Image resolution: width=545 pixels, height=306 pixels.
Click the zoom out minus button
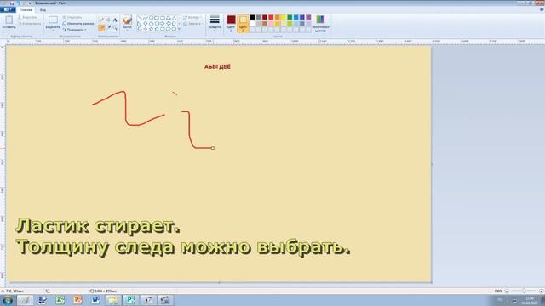(507, 291)
